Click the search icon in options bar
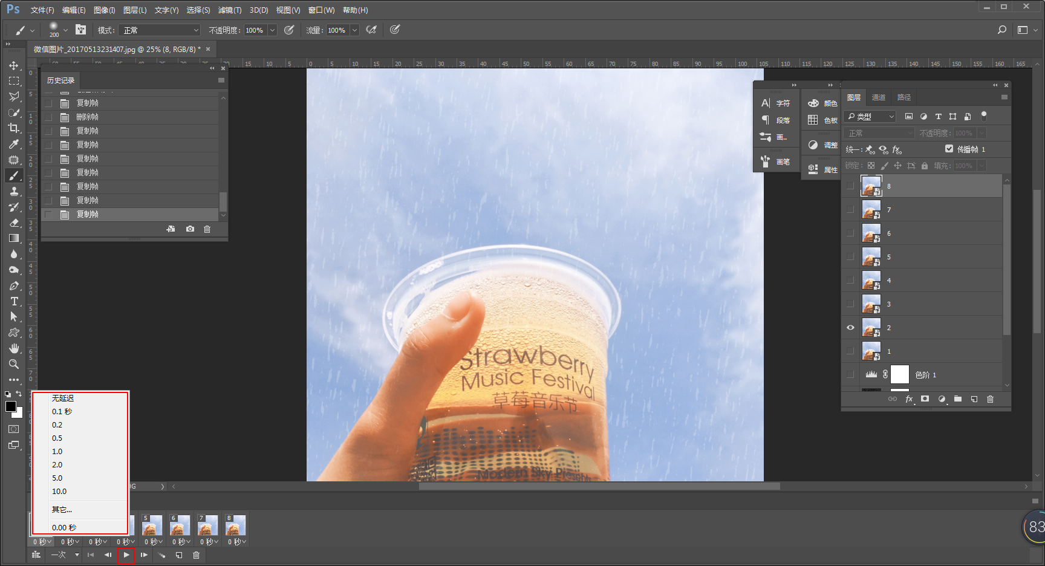The width and height of the screenshot is (1045, 566). click(x=1002, y=30)
